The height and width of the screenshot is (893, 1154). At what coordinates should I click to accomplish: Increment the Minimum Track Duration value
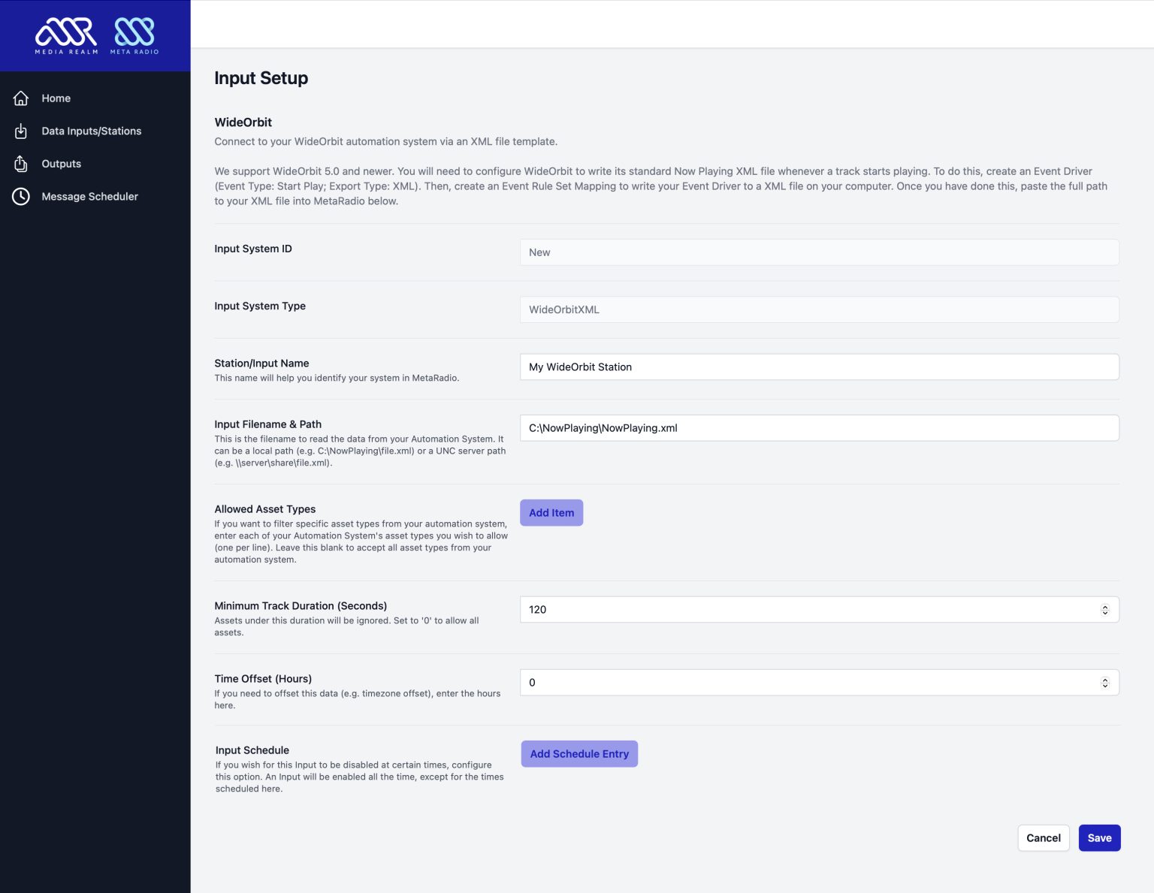tap(1104, 605)
